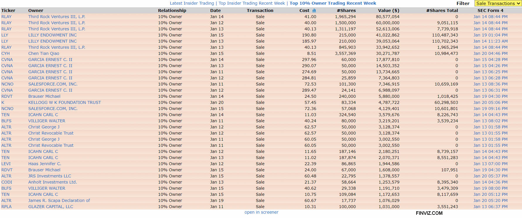This screenshot has width=522, height=218.
Task: Click owner Chen Tian Qiao
Action: [x=44, y=53]
